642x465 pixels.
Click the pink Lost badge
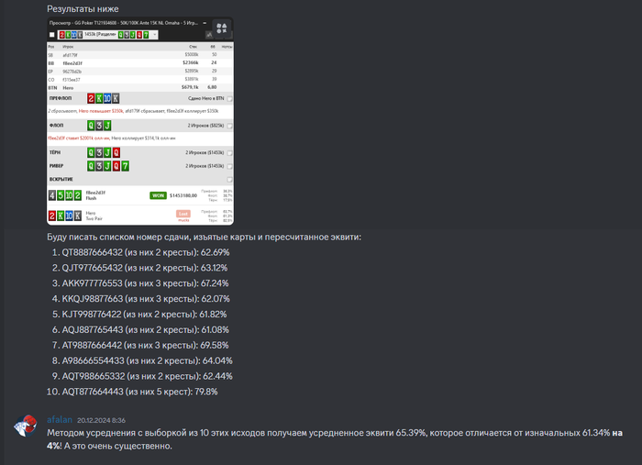click(183, 214)
